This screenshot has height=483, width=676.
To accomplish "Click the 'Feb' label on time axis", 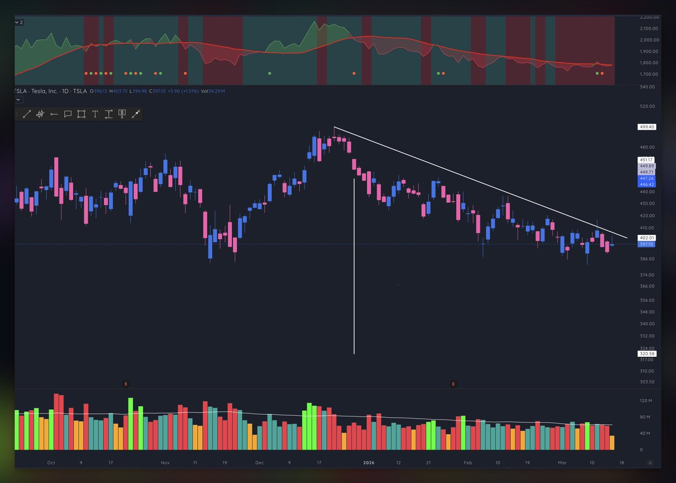I will (468, 463).
